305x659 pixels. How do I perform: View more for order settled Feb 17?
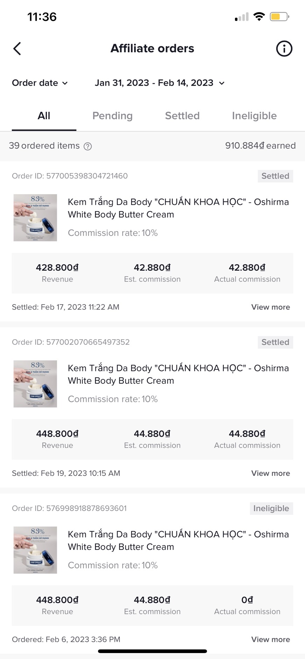coord(270,307)
